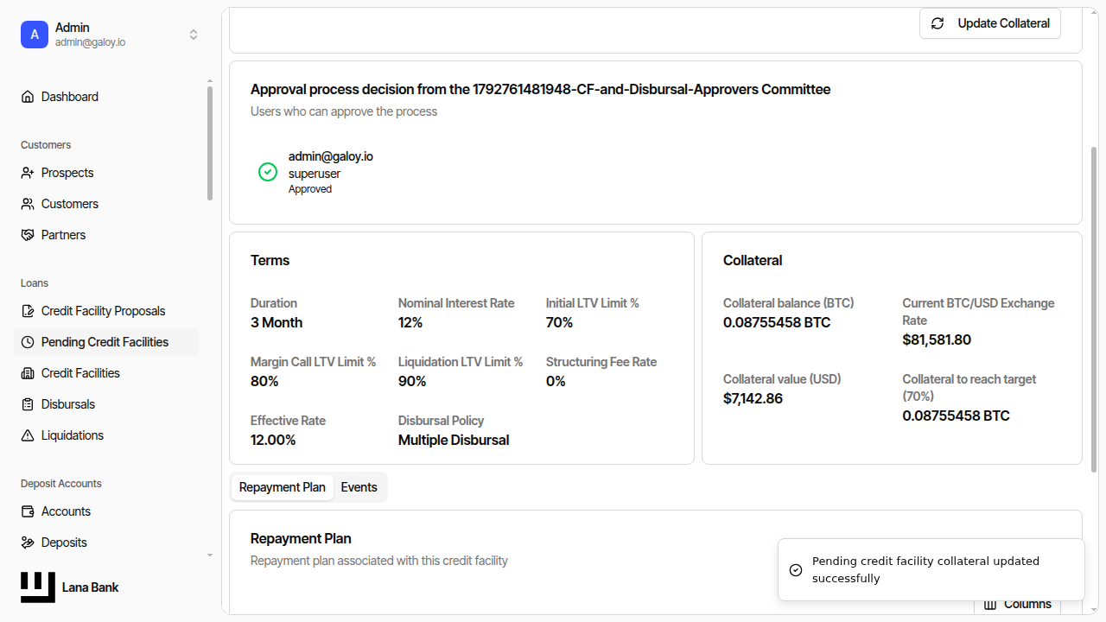This screenshot has width=1106, height=622.
Task: Go to the Partners page
Action: 107,235
